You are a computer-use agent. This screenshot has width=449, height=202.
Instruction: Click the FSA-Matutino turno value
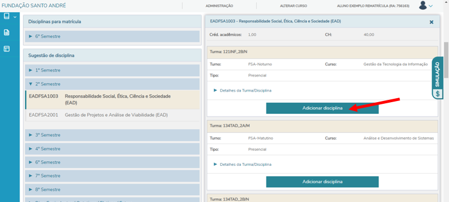260,138
